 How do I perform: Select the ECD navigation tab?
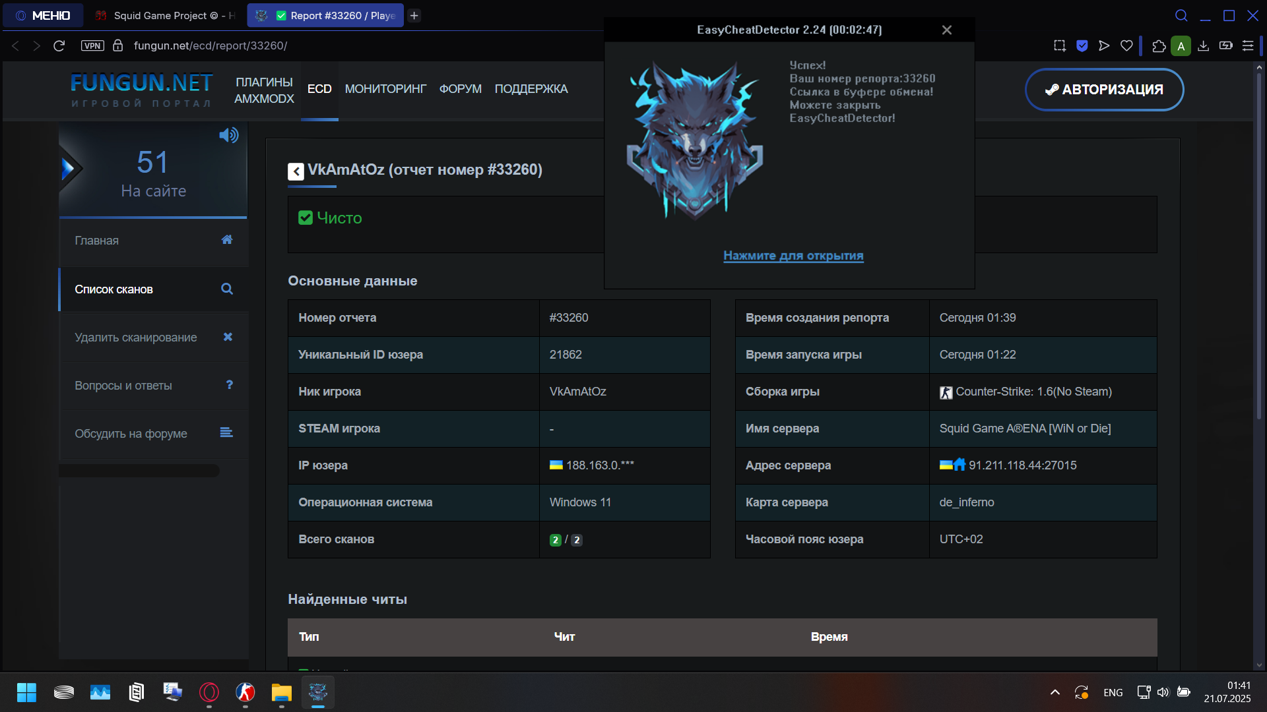click(319, 89)
